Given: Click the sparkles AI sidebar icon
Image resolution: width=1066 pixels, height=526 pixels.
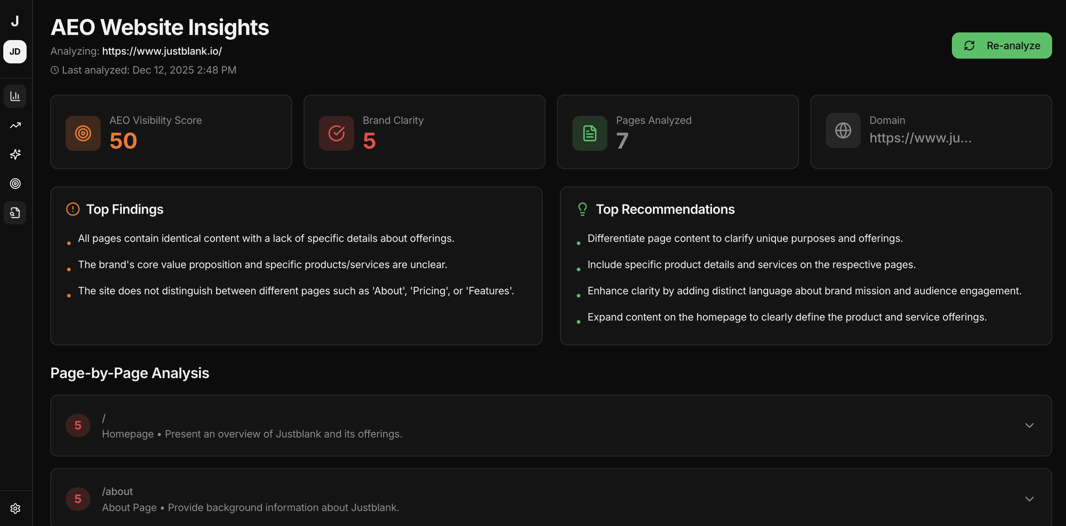Looking at the screenshot, I should [x=15, y=154].
